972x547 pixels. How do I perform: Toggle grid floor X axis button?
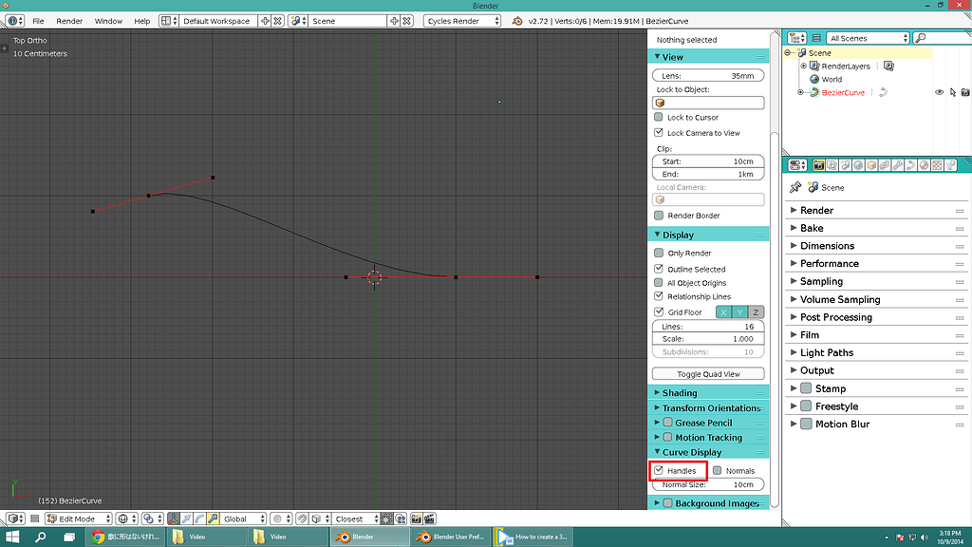[x=723, y=311]
